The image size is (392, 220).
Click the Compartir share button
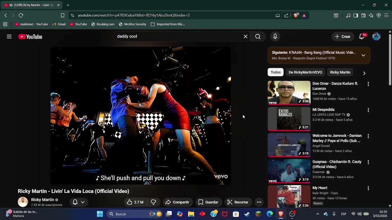[x=177, y=202]
